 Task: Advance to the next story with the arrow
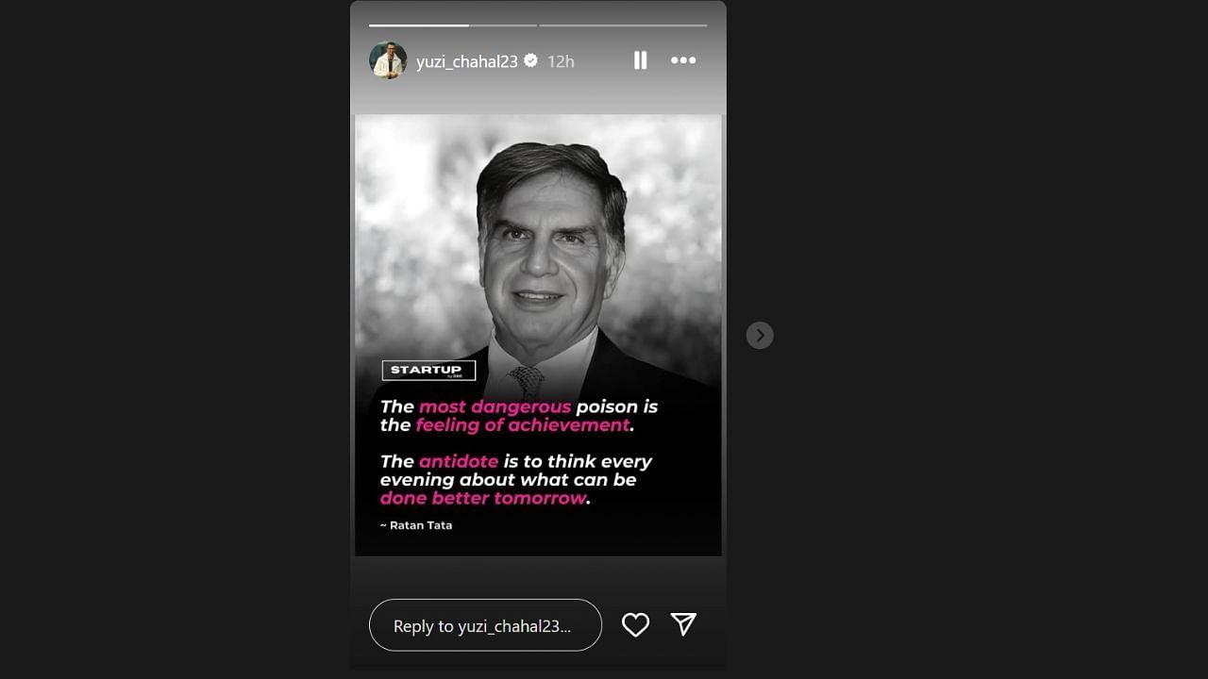click(760, 336)
